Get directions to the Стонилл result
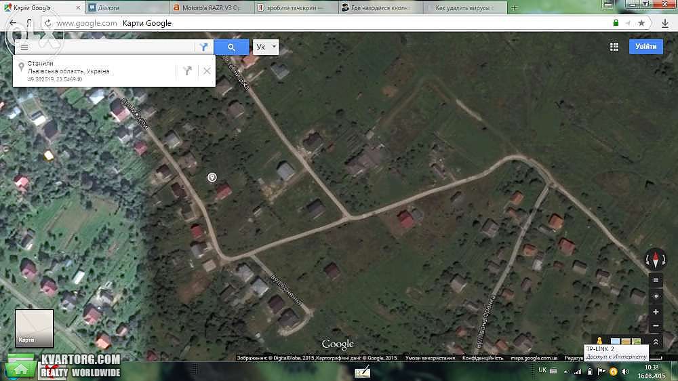This screenshot has width=678, height=381. (187, 71)
